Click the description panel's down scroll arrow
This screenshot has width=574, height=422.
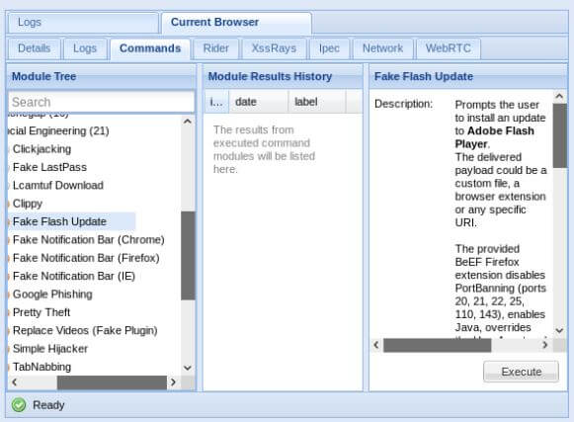coord(559,330)
